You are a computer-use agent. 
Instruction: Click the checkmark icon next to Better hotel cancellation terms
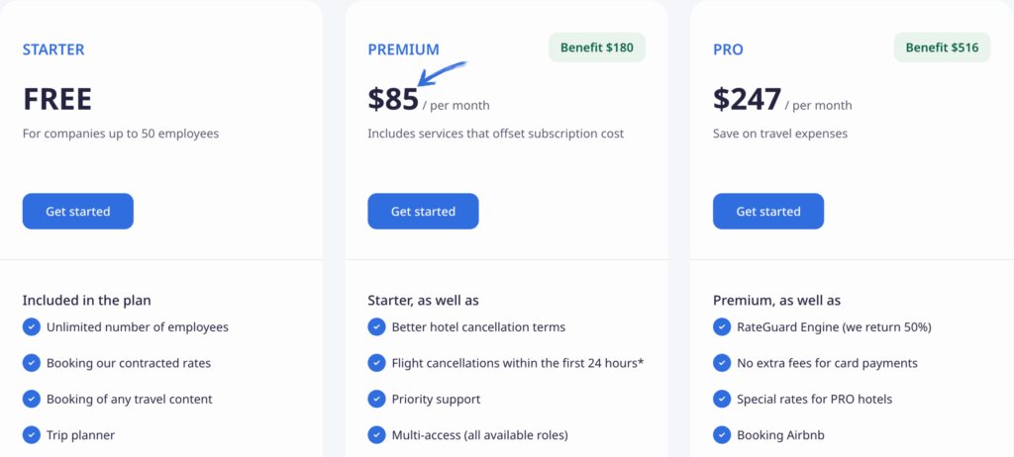click(x=376, y=327)
